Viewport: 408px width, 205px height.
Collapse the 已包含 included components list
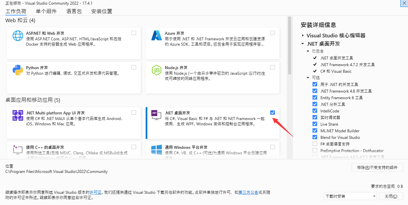click(x=309, y=51)
